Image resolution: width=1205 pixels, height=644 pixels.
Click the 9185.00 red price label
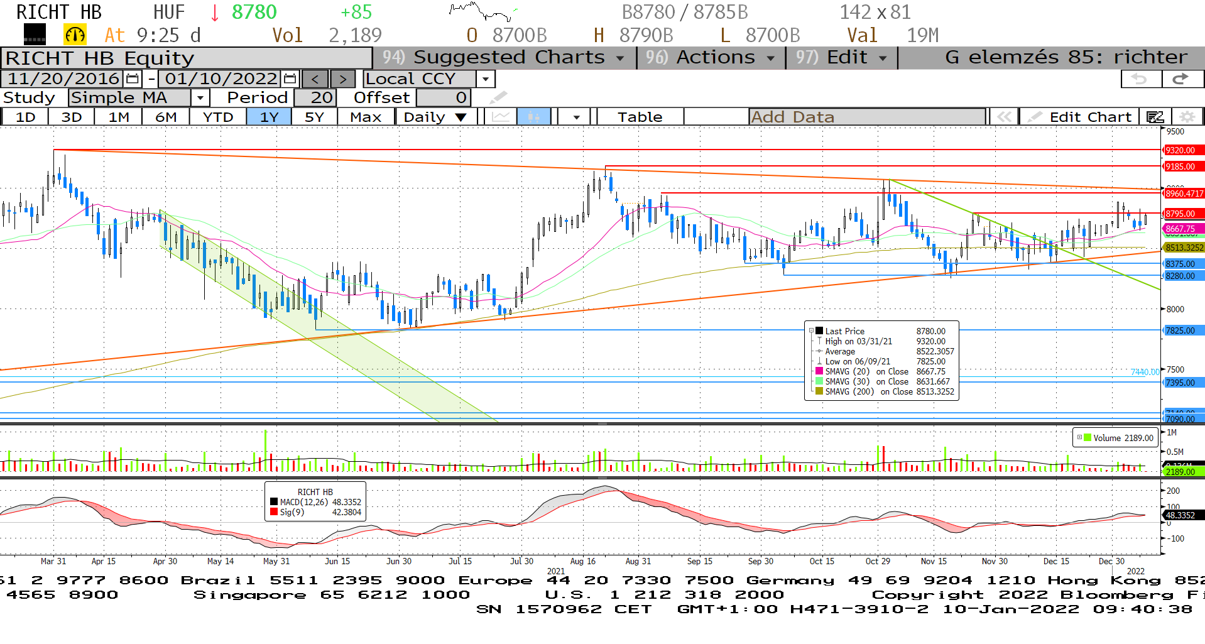coord(1184,166)
